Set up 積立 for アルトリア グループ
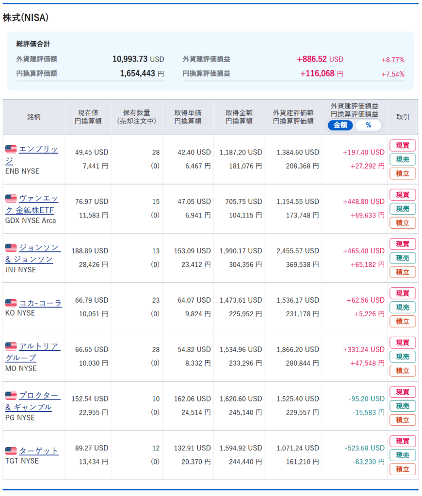 (403, 371)
